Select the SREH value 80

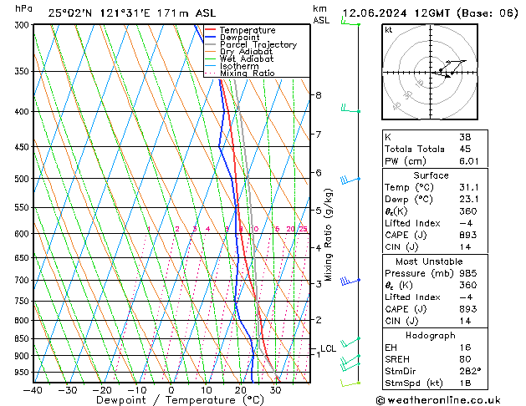465,359
